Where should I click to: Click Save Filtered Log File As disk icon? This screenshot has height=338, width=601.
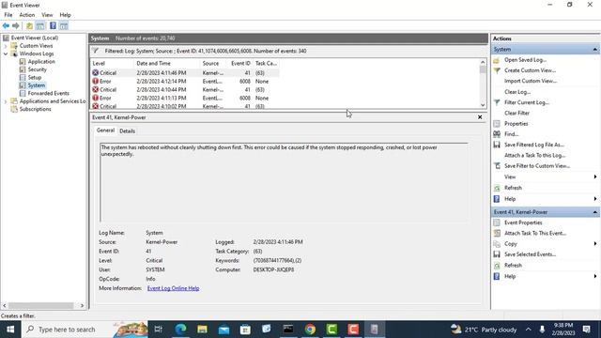pos(497,145)
